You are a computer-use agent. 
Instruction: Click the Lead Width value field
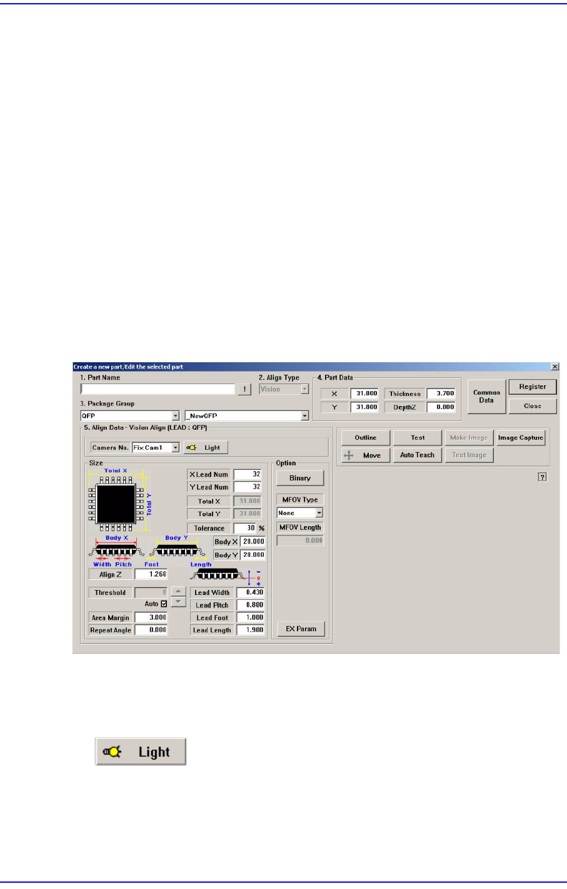[251, 592]
